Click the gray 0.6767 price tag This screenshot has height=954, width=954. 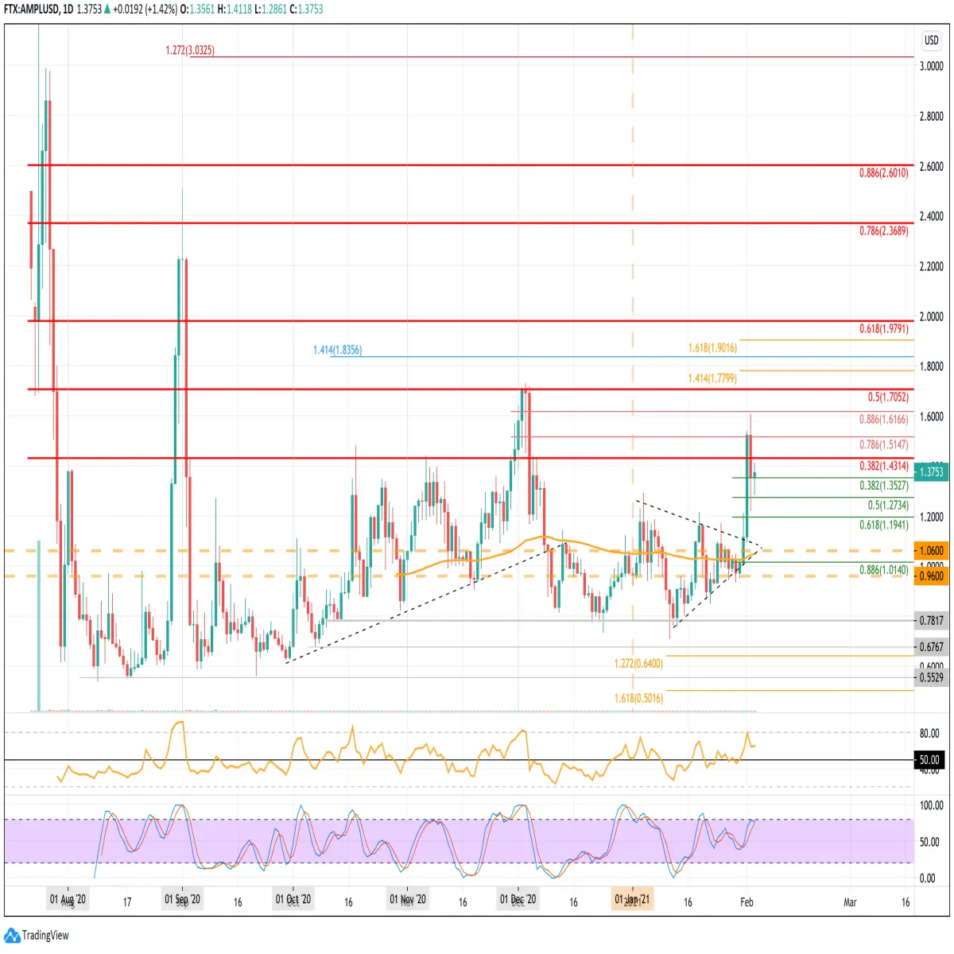click(931, 646)
